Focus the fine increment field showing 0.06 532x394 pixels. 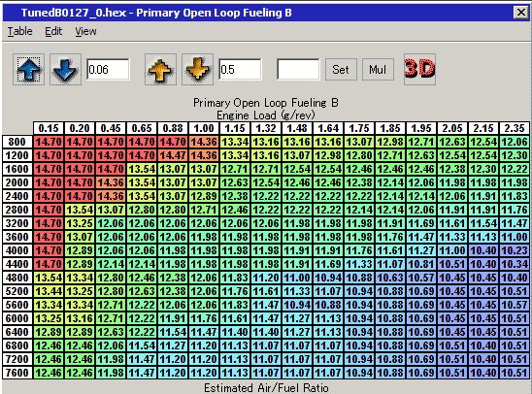coord(108,70)
